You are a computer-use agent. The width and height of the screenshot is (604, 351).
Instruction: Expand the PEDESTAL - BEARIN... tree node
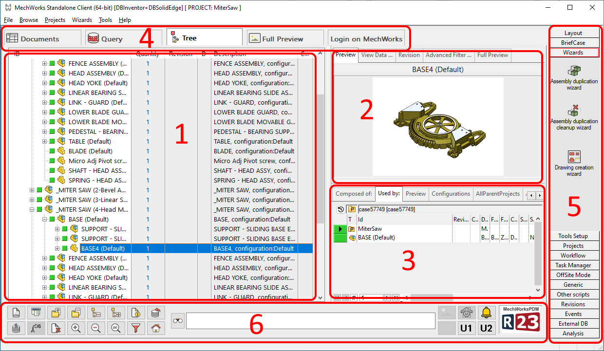tap(45, 131)
